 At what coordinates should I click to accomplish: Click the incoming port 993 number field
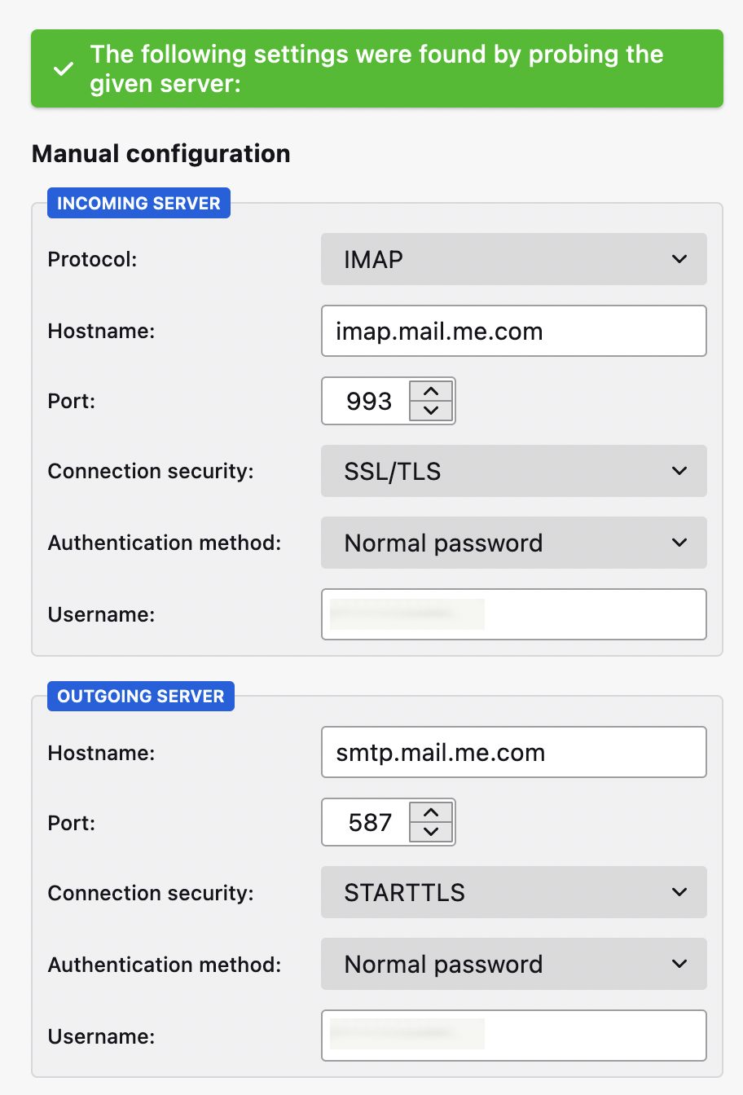click(x=368, y=401)
